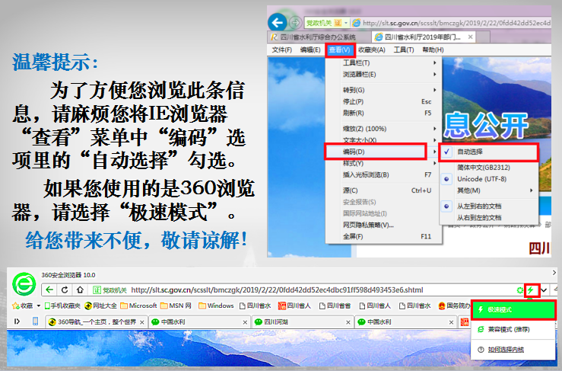Click the 收藏 star icon

[16, 306]
